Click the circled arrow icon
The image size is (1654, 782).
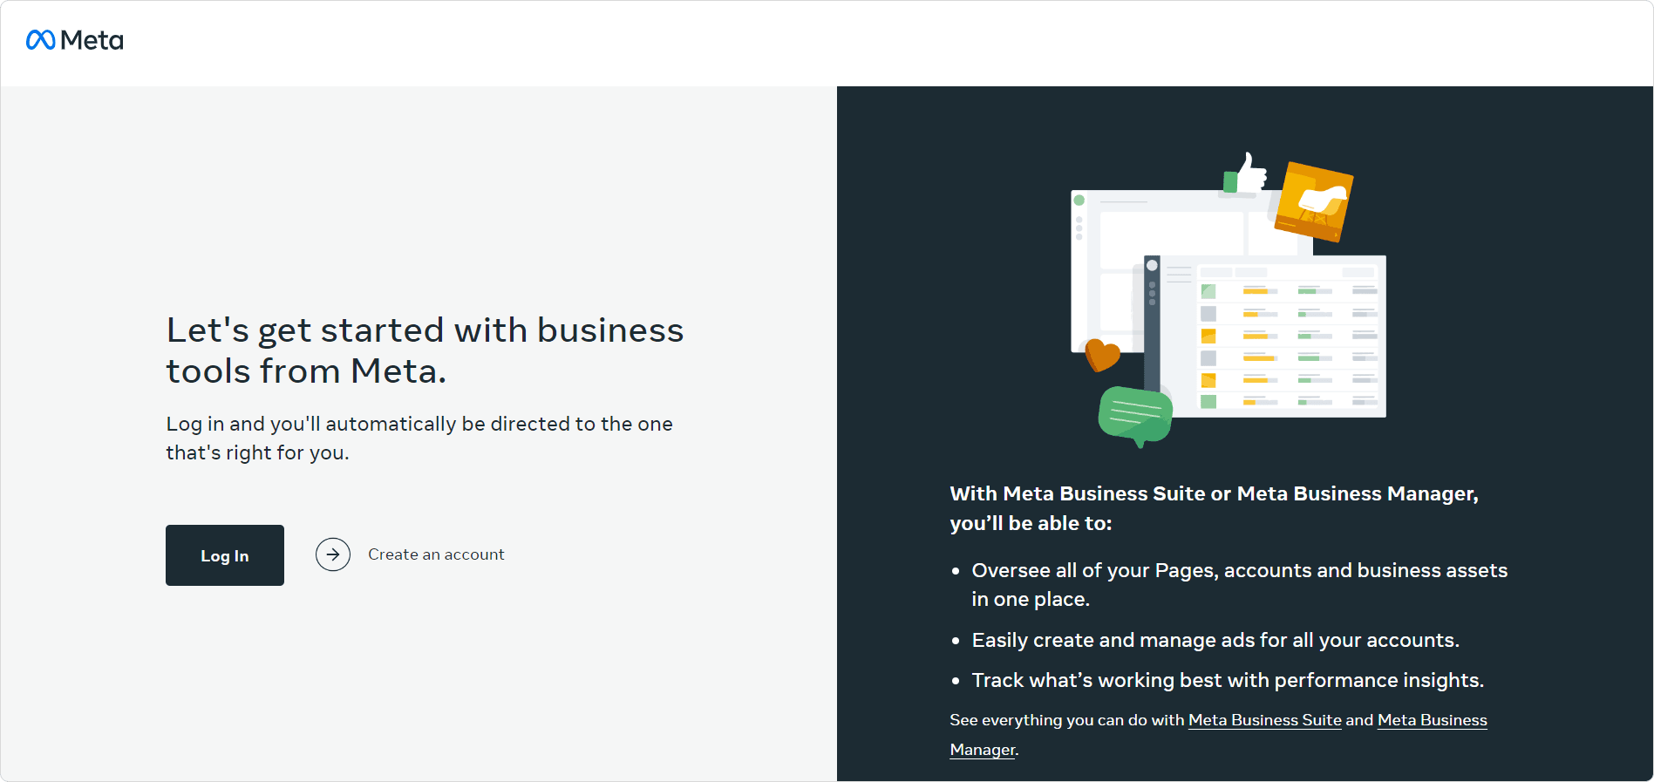click(x=333, y=554)
